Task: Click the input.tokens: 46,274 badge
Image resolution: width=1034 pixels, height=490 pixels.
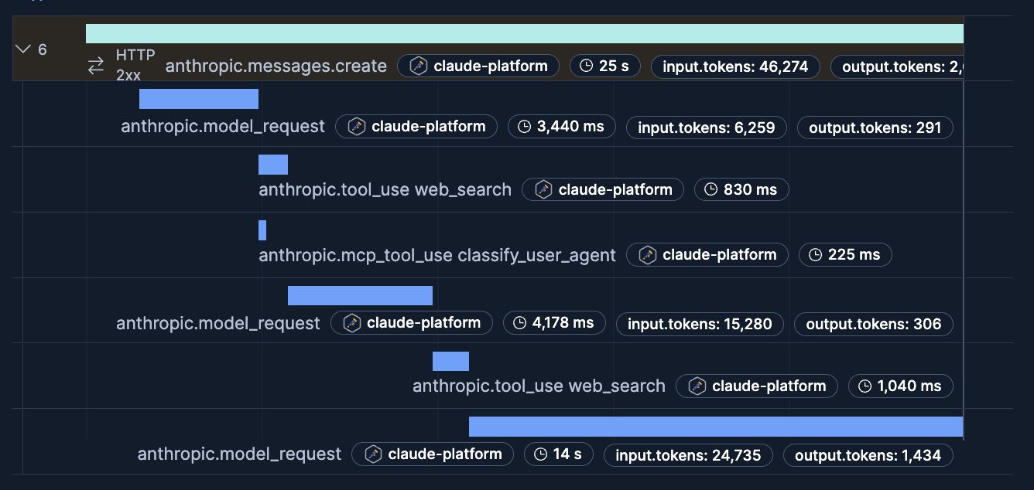Action: (735, 66)
